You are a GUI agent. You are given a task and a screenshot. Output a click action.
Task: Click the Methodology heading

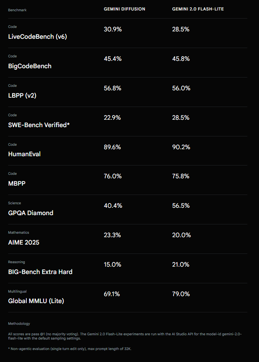tap(19, 324)
